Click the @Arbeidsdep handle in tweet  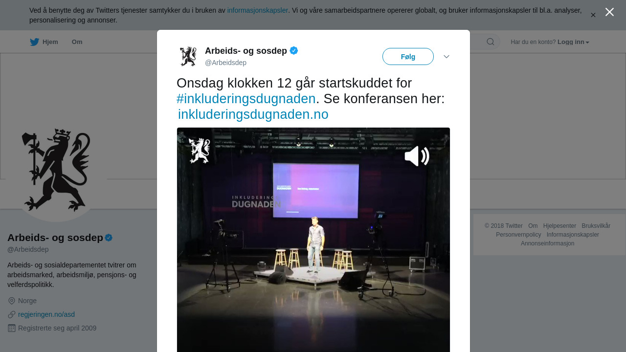click(x=225, y=63)
